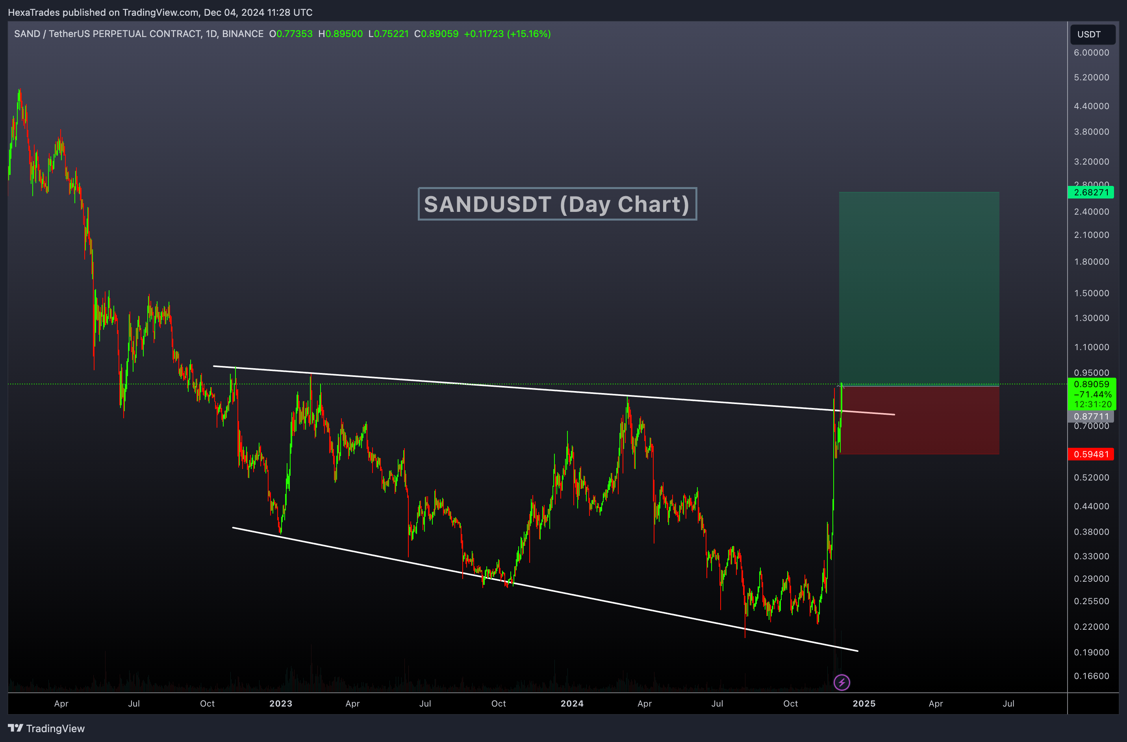Click the 0.16600 price axis label

[1091, 676]
